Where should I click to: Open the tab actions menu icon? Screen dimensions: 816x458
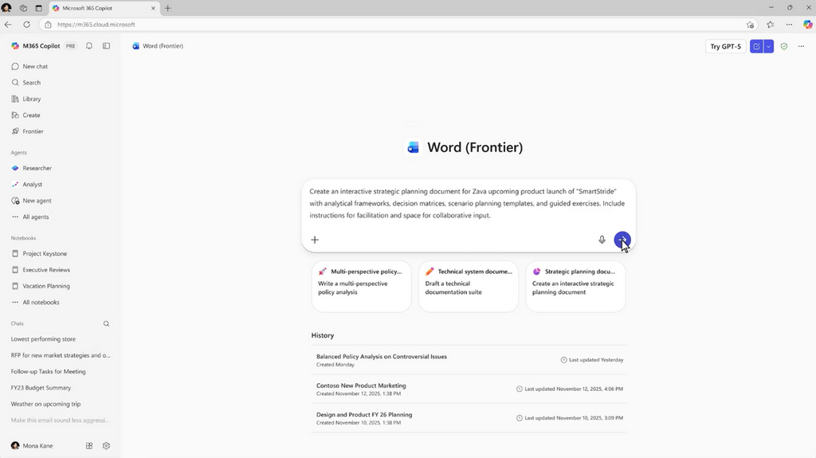[x=38, y=8]
